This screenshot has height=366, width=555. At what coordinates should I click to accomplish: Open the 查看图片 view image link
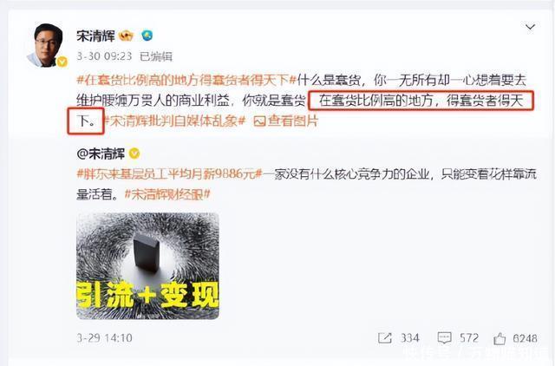tap(286, 121)
